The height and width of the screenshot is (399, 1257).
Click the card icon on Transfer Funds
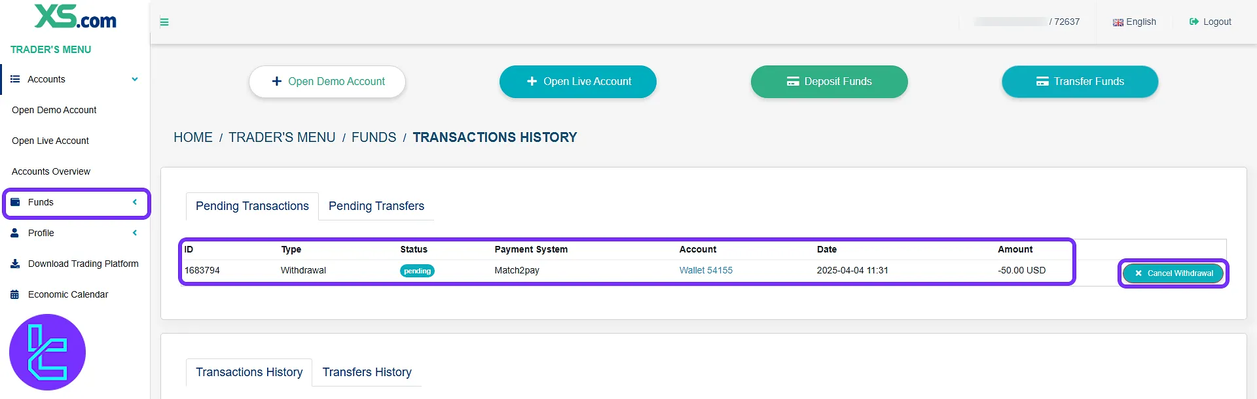click(x=1042, y=81)
